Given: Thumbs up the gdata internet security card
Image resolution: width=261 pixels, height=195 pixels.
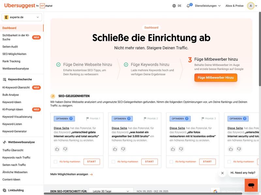Looking at the screenshot, I should 57,149.
